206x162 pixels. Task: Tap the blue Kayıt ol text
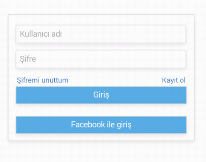point(174,80)
